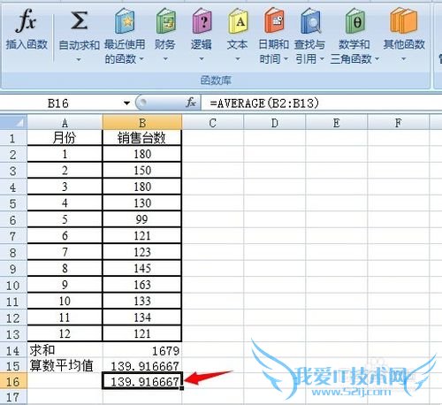Image resolution: width=442 pixels, height=405 pixels.
Task: Select column F header
Action: pos(399,122)
